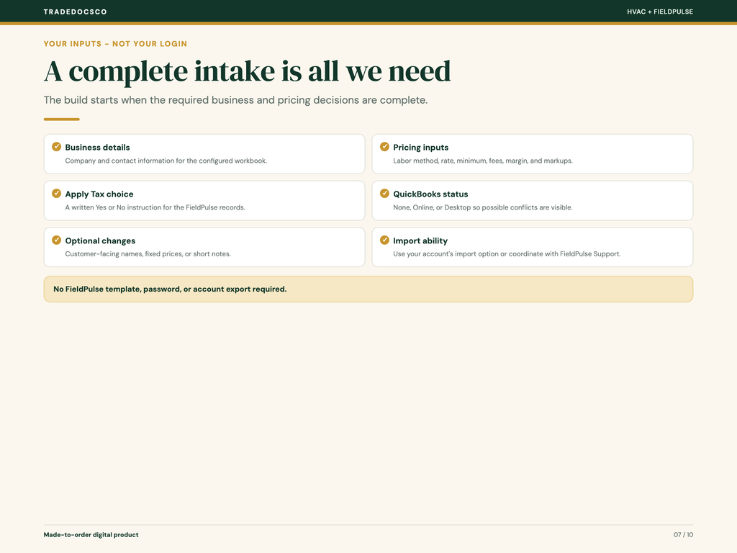Click the '07 / 10' page number
737x553 pixels.
tap(684, 535)
